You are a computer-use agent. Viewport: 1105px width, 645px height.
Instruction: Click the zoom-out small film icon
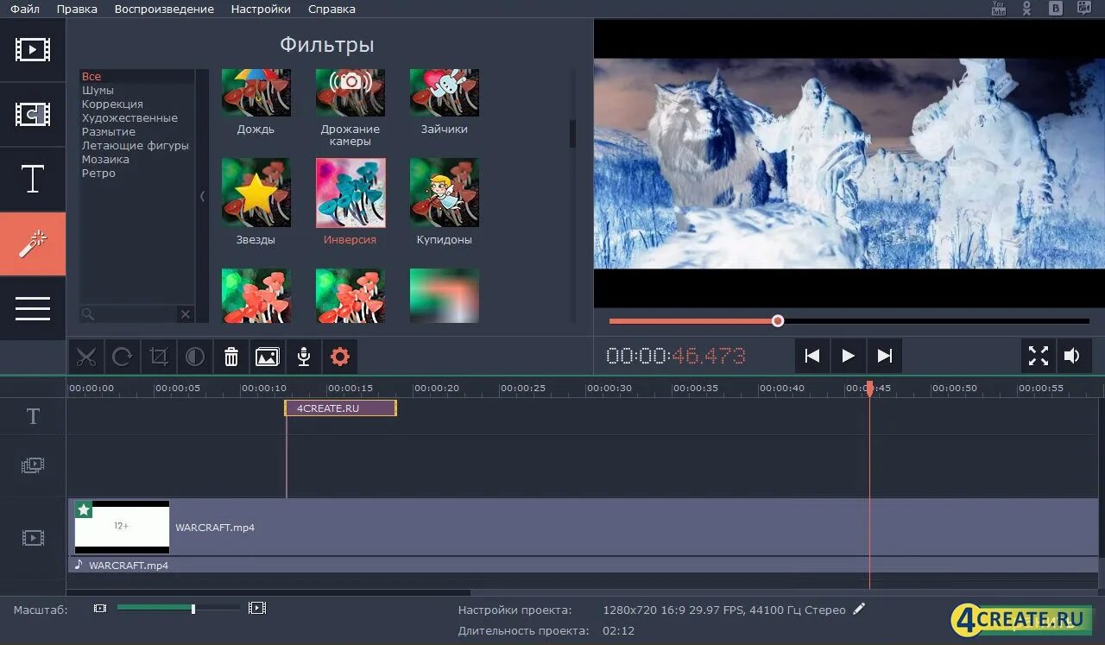[100, 609]
